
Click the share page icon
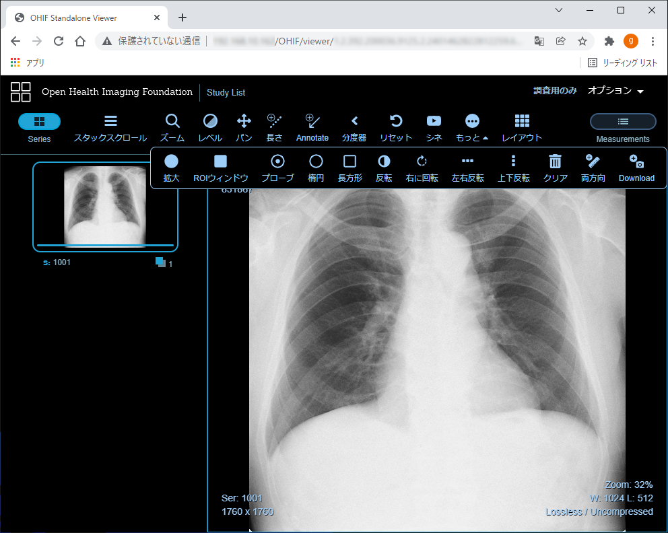pos(561,41)
